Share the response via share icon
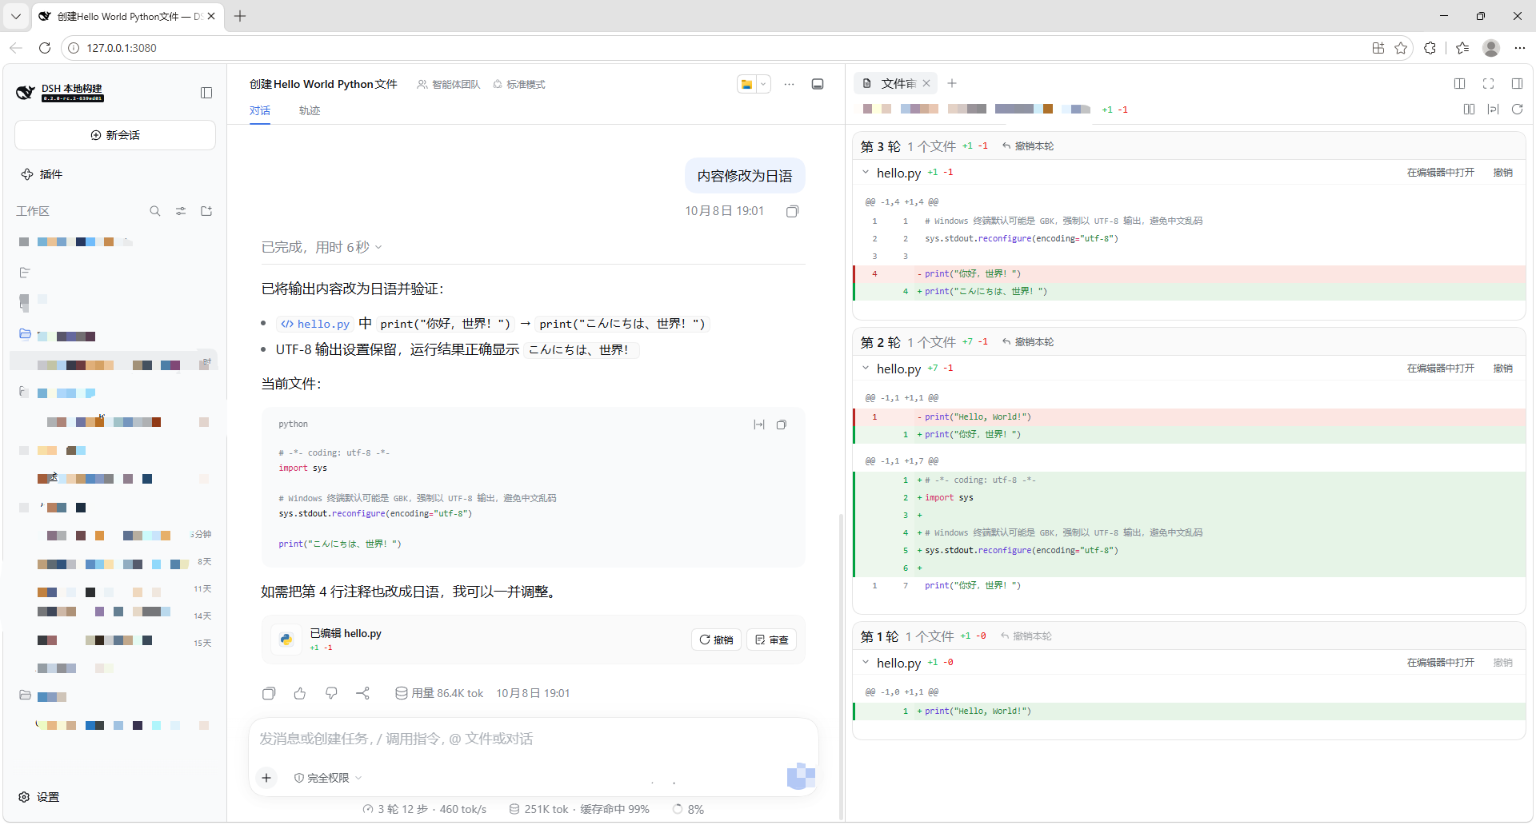 362,693
